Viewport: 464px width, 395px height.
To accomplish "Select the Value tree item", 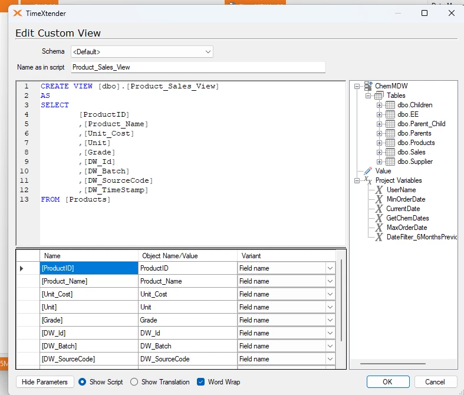I will (x=383, y=171).
